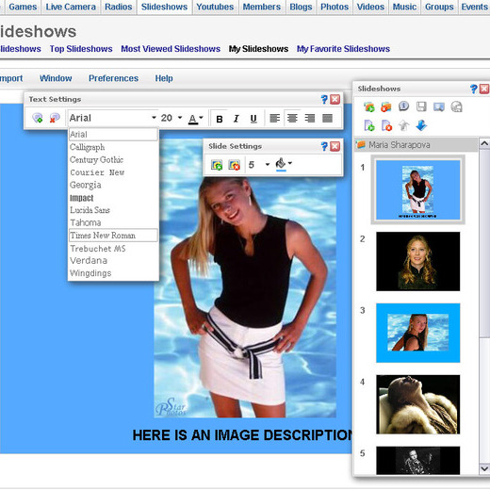Move slide up arrow icon
Image resolution: width=490 pixels, height=490 pixels.
coord(404,125)
